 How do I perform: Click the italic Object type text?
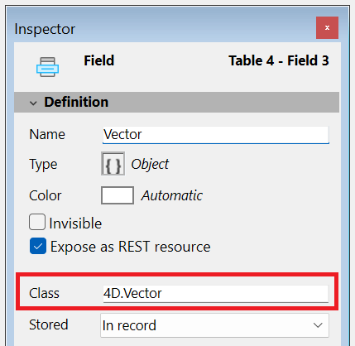(150, 165)
